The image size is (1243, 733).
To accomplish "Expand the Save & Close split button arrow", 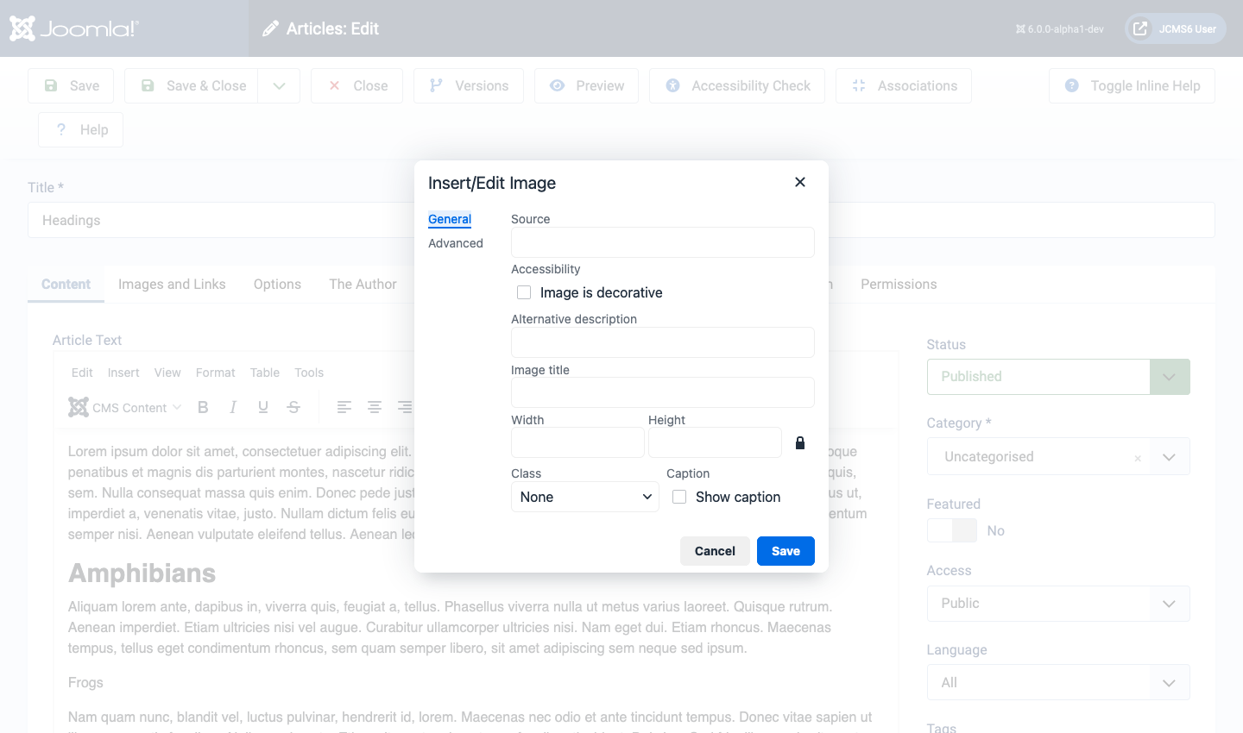I will [x=279, y=85].
